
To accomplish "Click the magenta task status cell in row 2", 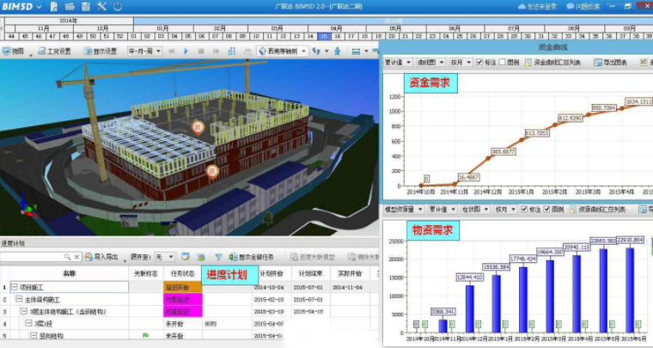I will pyautogui.click(x=182, y=299).
